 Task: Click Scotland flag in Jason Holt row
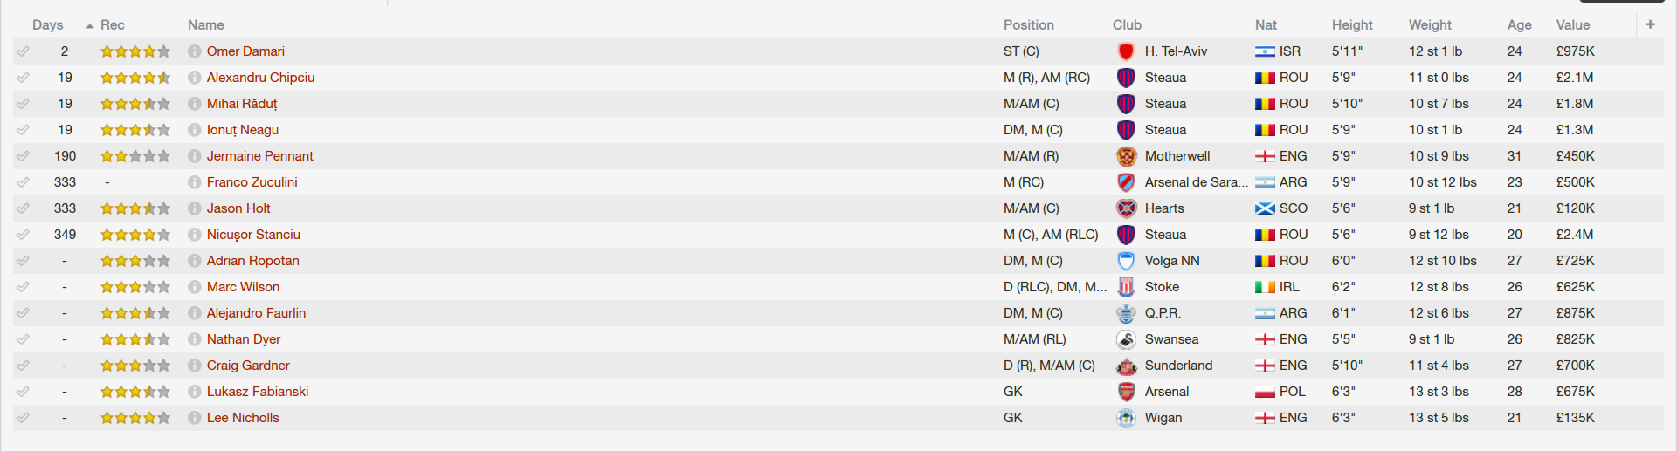1265,208
